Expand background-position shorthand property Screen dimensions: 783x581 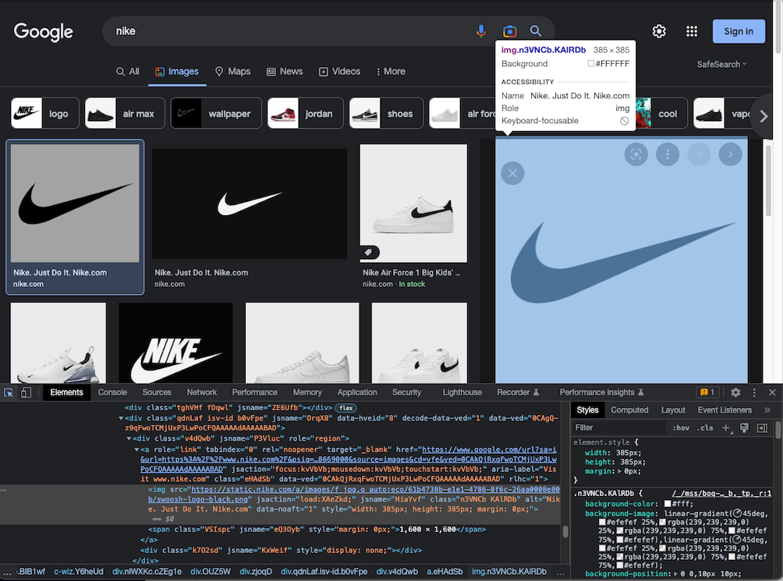676,574
